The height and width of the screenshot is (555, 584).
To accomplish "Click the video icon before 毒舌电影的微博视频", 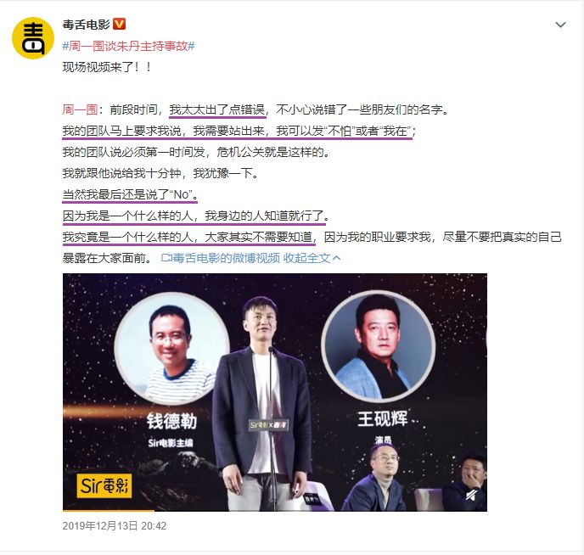I will [166, 258].
